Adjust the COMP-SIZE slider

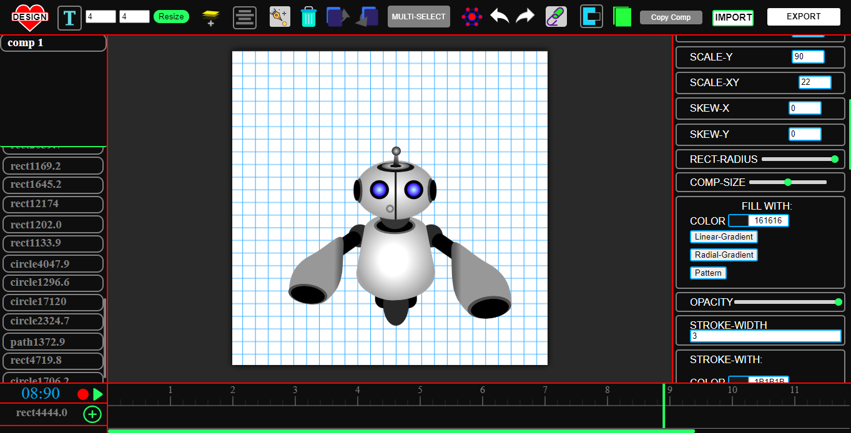(x=788, y=182)
